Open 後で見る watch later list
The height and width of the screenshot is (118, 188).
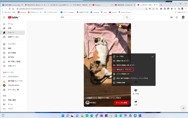point(13,57)
